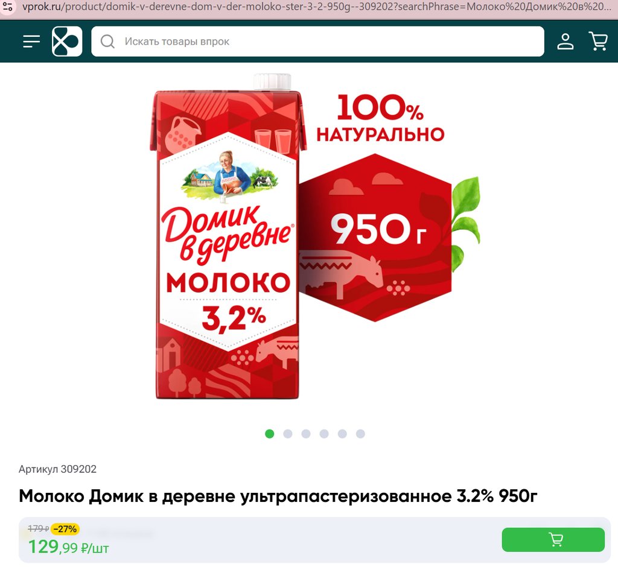Go to the fifth product image dot
The image size is (618, 567).
[342, 434]
